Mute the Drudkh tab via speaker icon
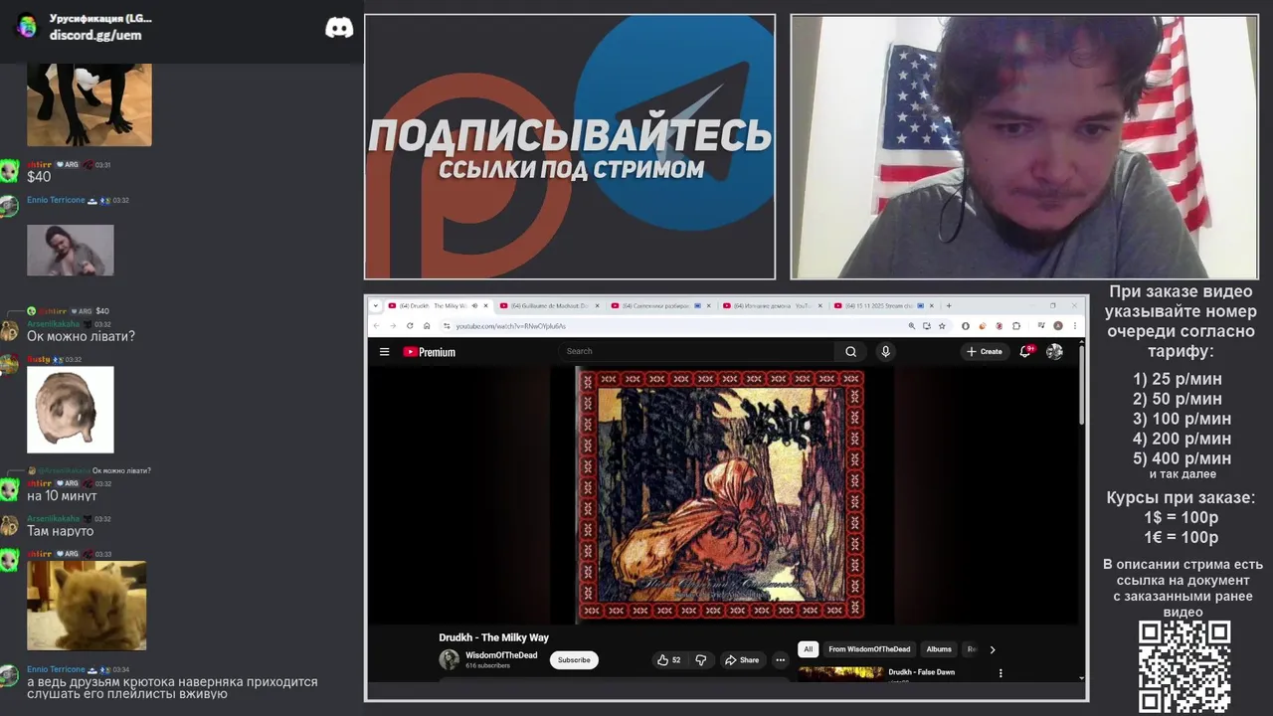Screen dimensions: 1273x716 pyautogui.click(x=474, y=305)
